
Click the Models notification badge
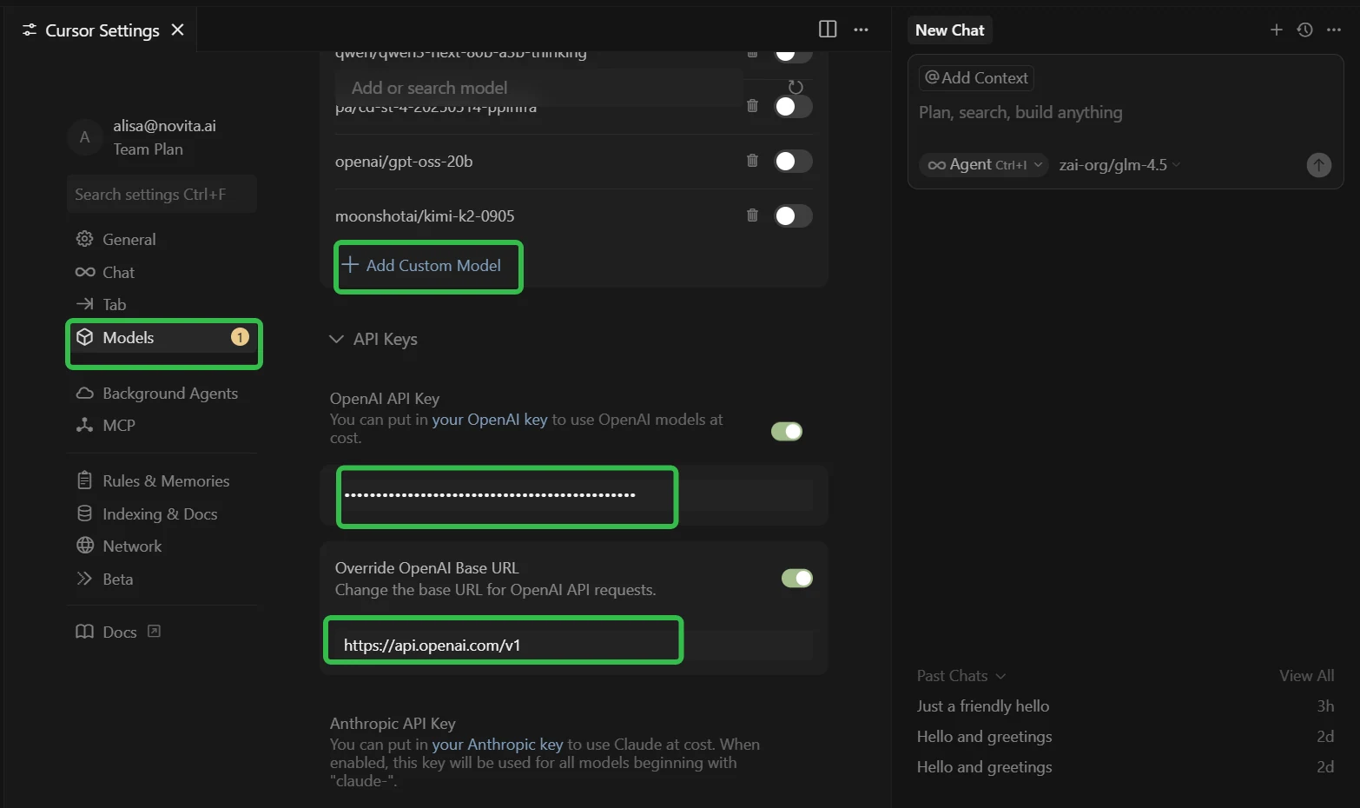tap(240, 337)
